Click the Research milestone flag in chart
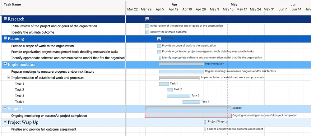The height and width of the screenshot is (136, 311). pyautogui.click(x=147, y=19)
